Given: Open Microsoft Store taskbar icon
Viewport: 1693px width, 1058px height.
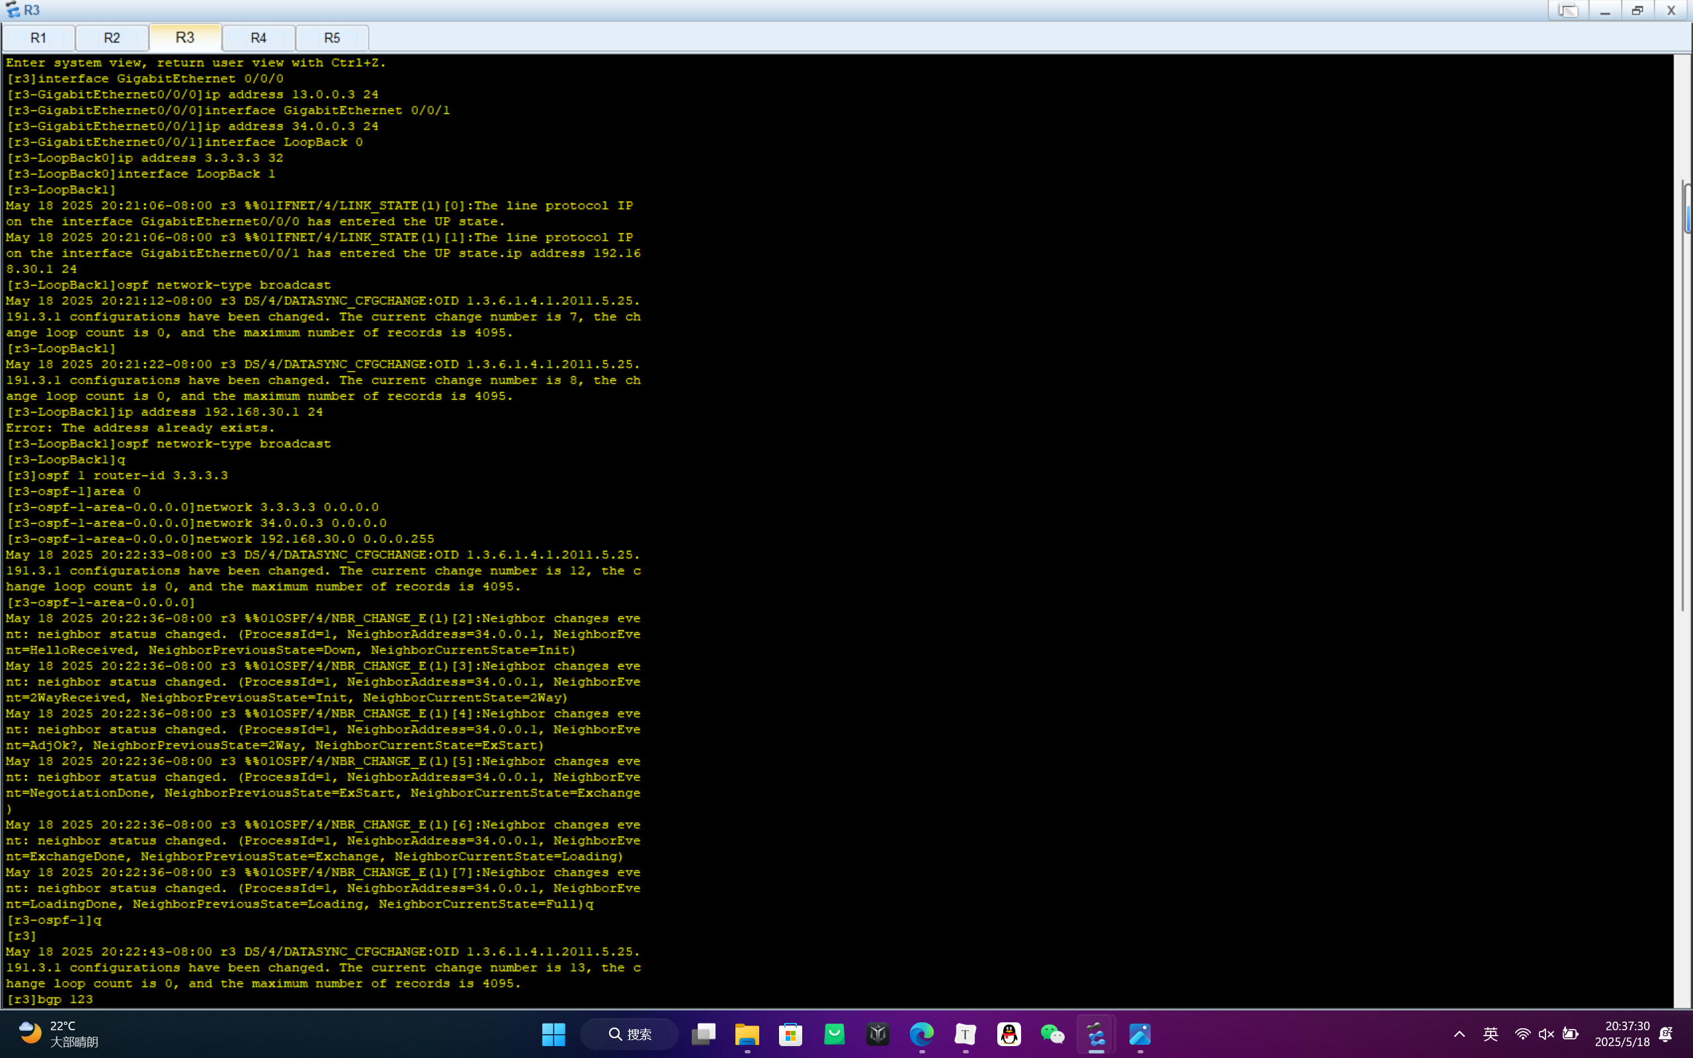Looking at the screenshot, I should (x=790, y=1034).
